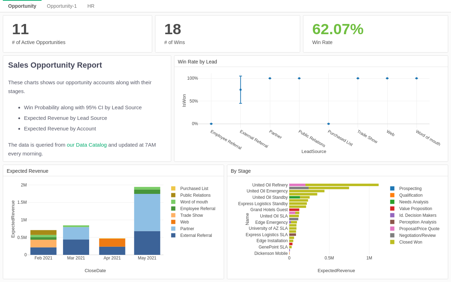Click the Employee Referral point in Win Rate chart
The height and width of the screenshot is (282, 451).
pos(211,124)
